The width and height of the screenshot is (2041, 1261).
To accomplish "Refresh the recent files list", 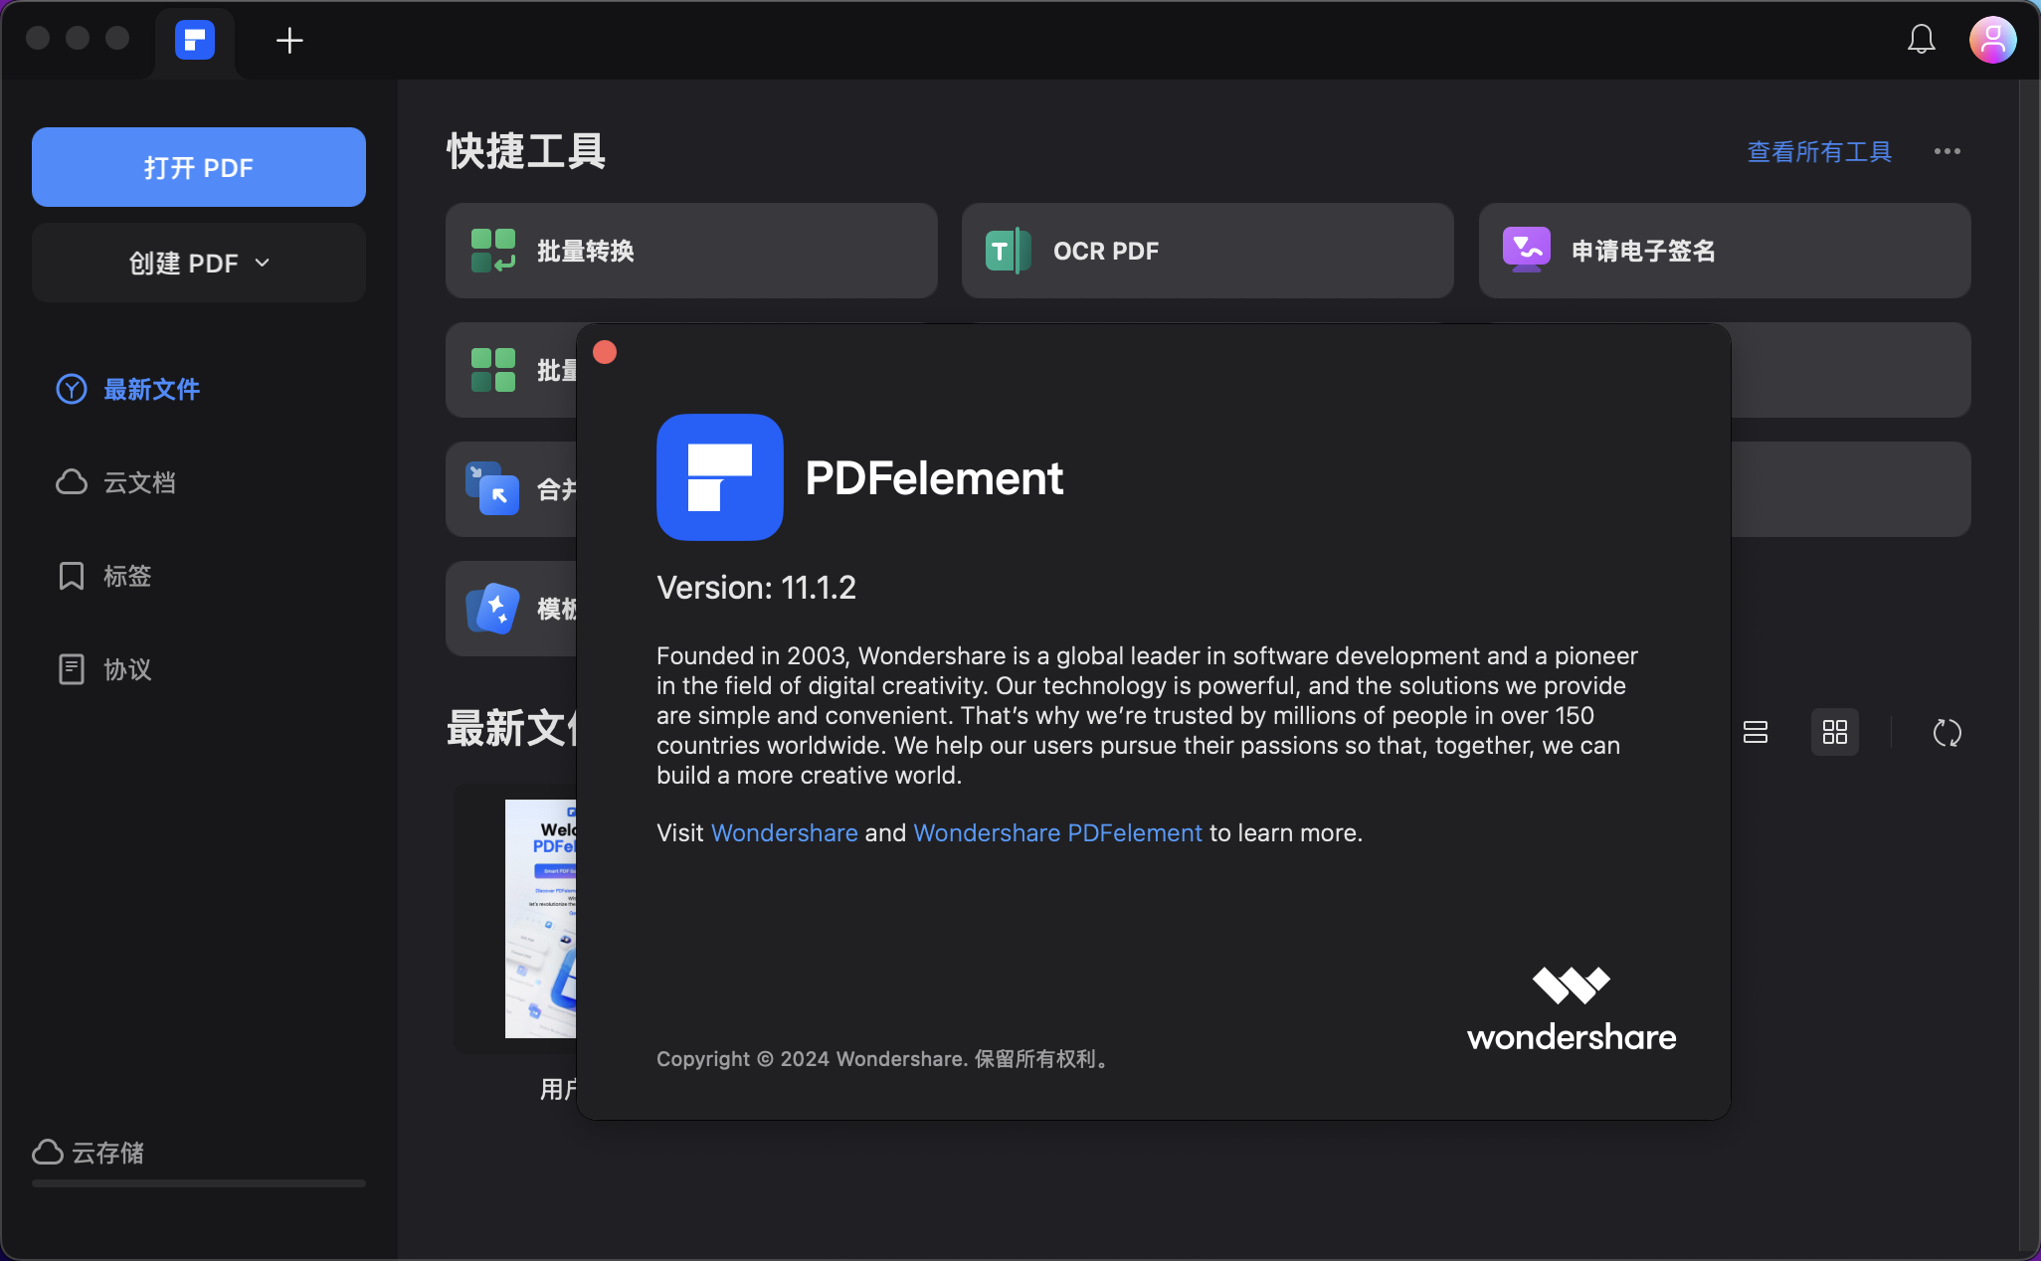I will [x=1948, y=733].
